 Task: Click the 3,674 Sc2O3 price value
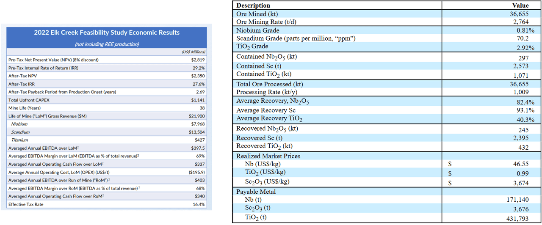pos(521,183)
